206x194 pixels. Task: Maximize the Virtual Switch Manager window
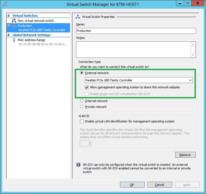pos(188,3)
